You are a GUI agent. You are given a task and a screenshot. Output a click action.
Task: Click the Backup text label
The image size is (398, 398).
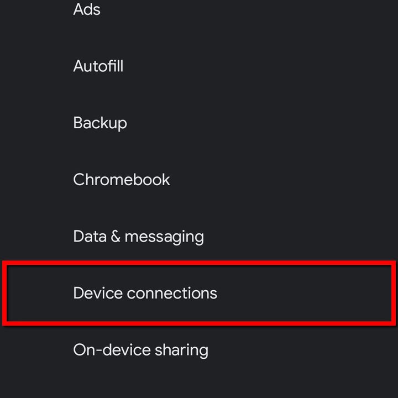coord(100,123)
